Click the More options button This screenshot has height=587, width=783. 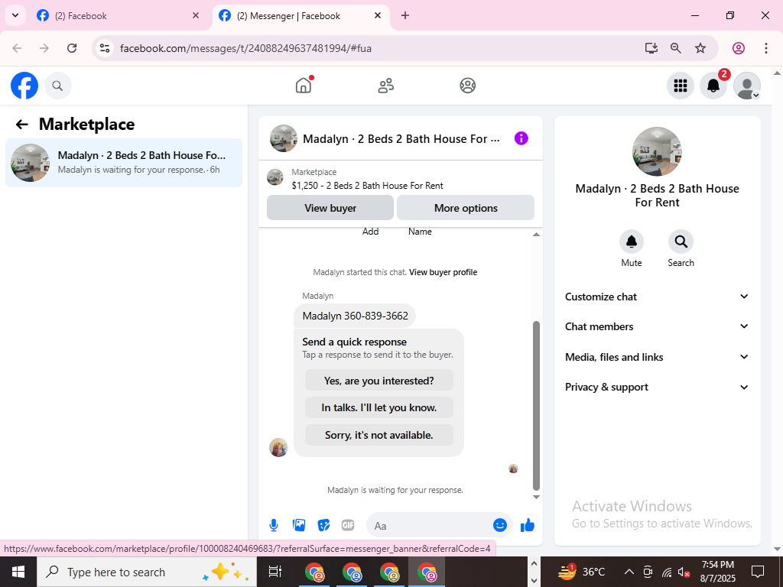click(x=466, y=208)
